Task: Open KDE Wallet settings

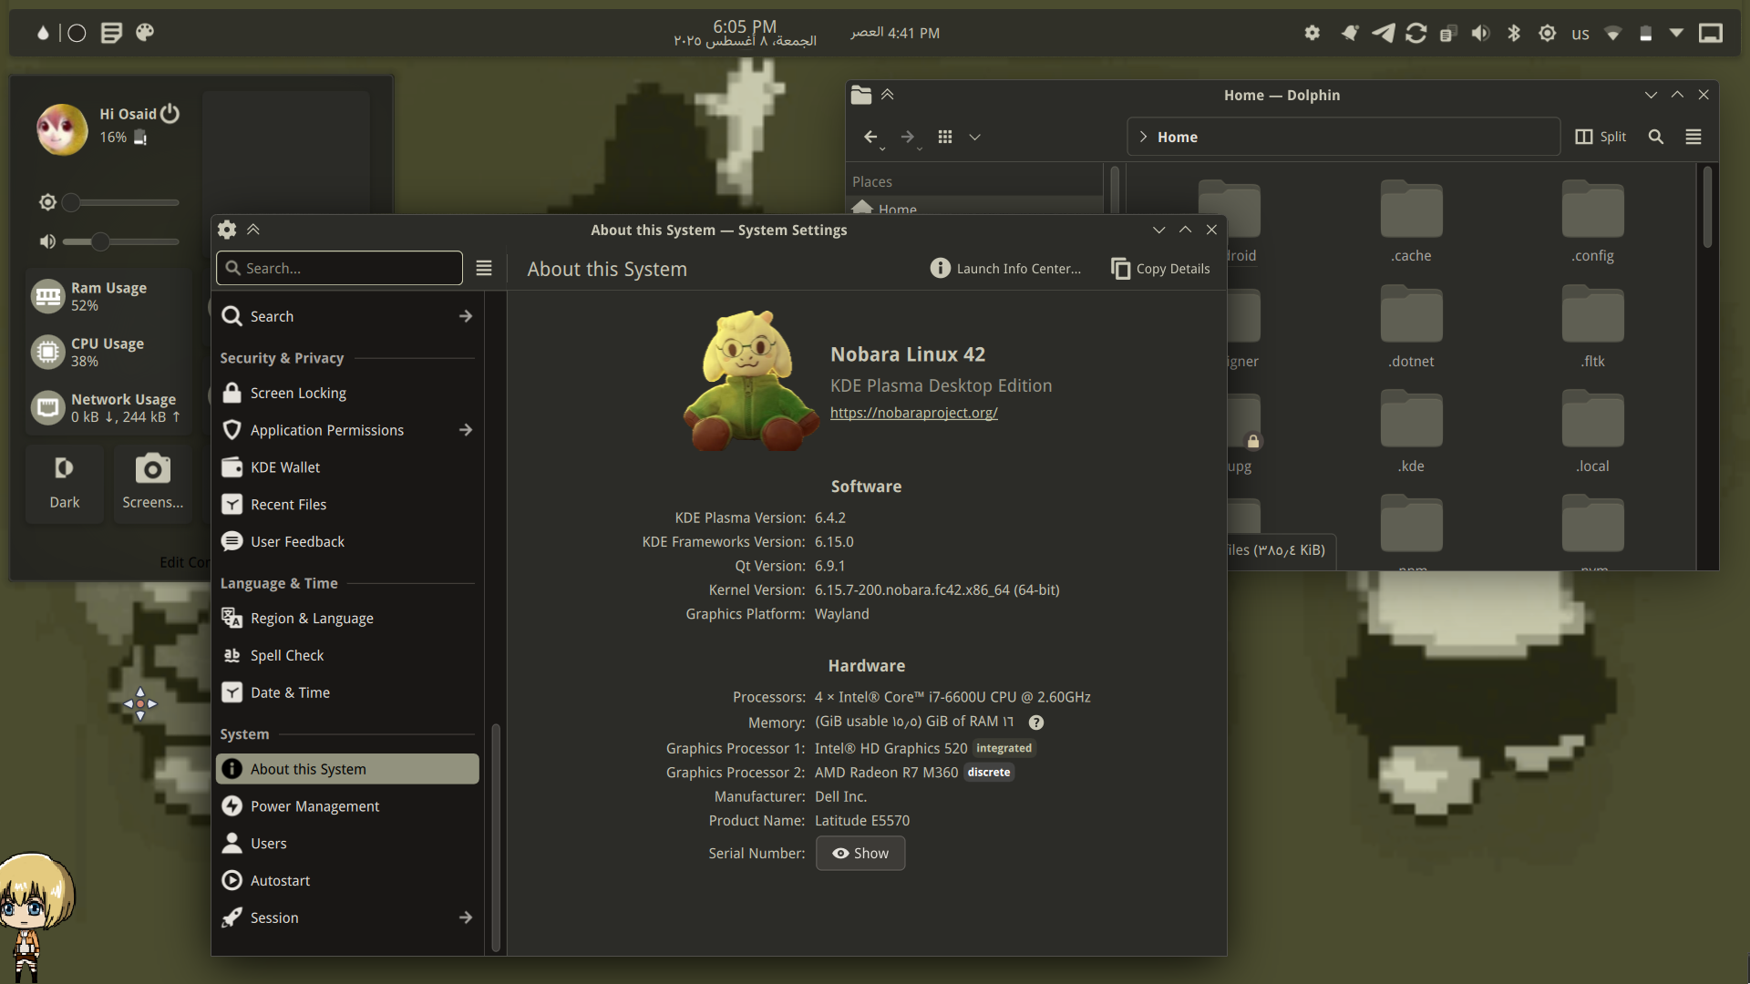Action: coord(347,467)
